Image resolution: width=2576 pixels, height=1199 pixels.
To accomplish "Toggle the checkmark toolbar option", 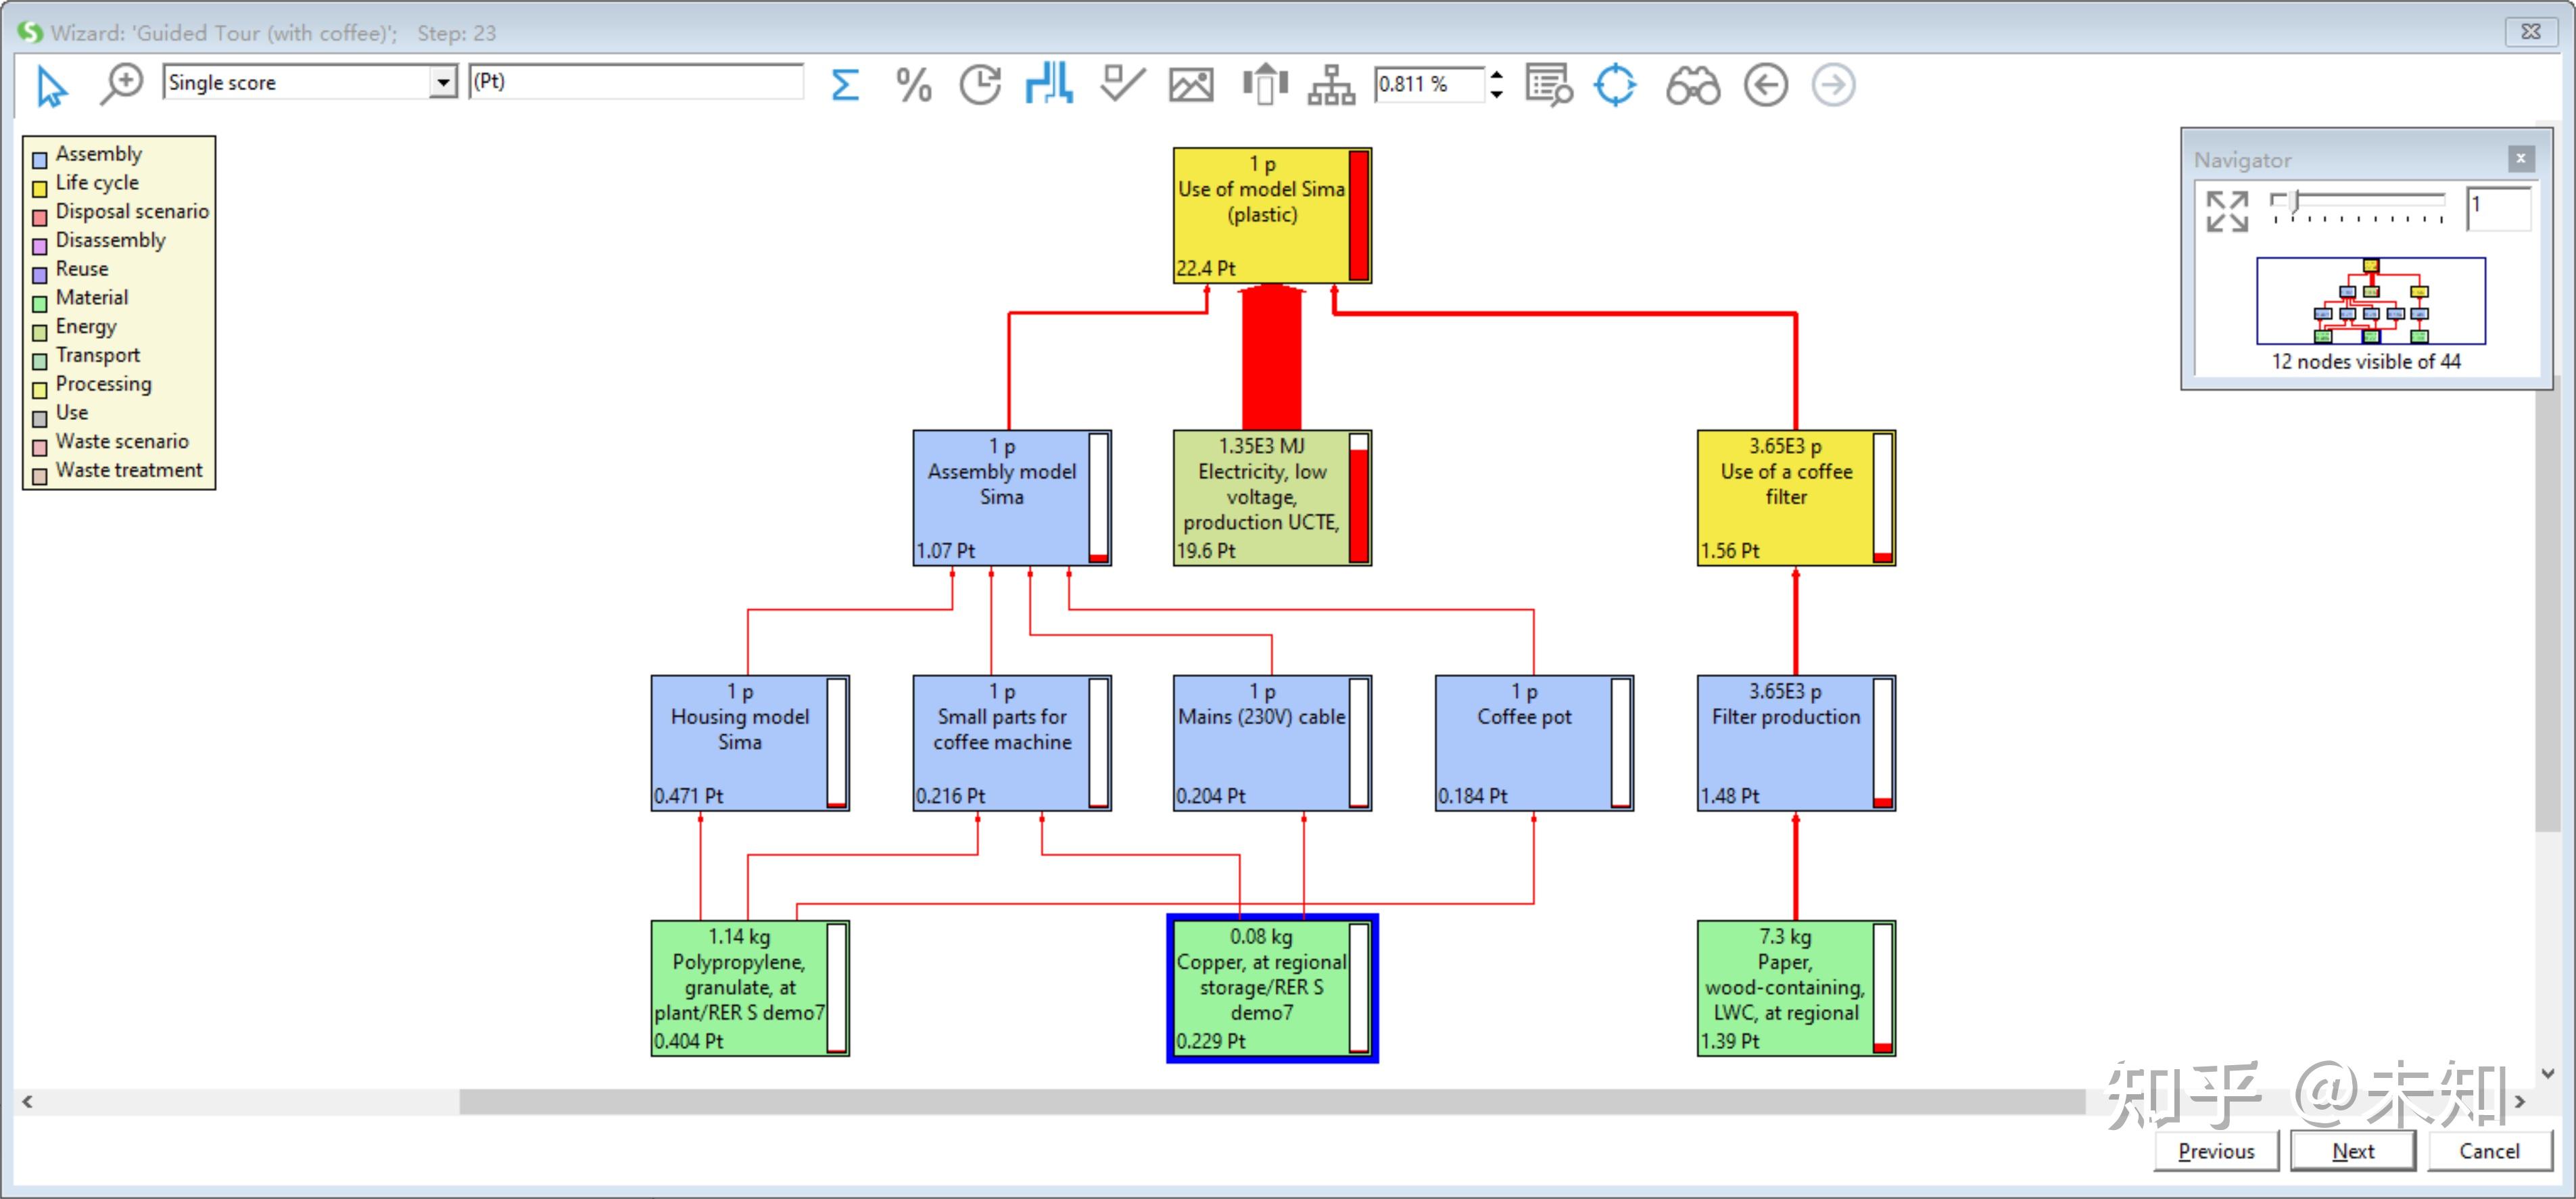I will (x=1121, y=84).
